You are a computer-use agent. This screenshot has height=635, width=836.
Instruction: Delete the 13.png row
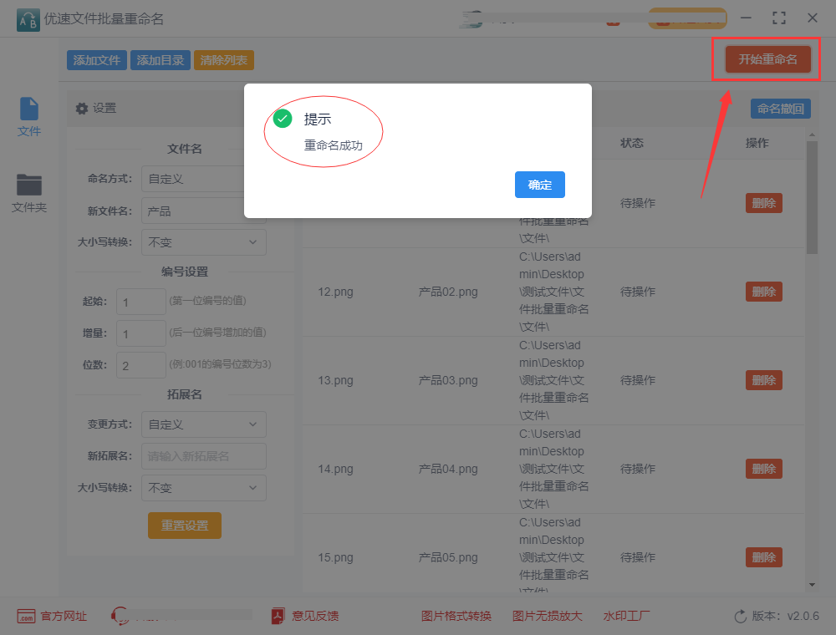pos(763,380)
